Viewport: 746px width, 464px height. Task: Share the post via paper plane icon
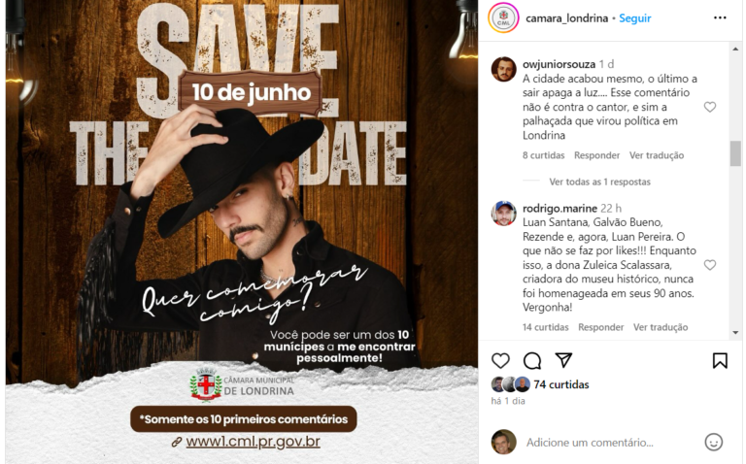(563, 360)
